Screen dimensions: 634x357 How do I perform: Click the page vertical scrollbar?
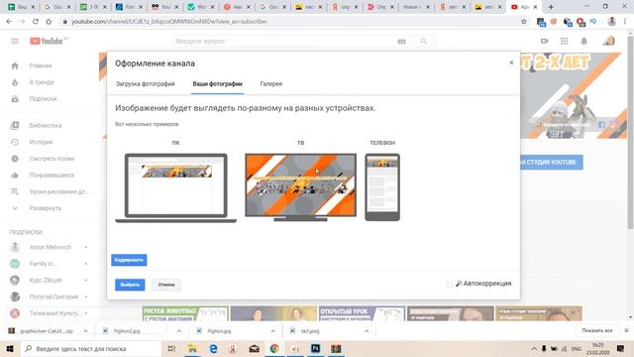630,134
